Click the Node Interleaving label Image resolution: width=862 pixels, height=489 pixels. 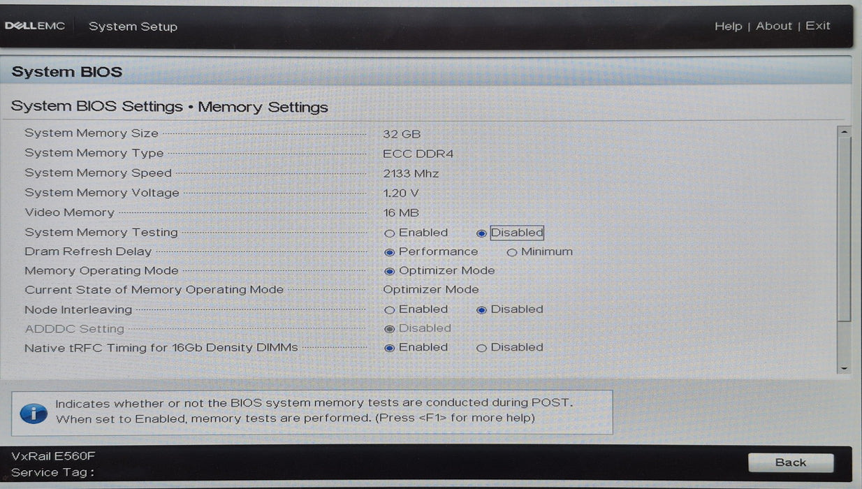pyautogui.click(x=78, y=309)
